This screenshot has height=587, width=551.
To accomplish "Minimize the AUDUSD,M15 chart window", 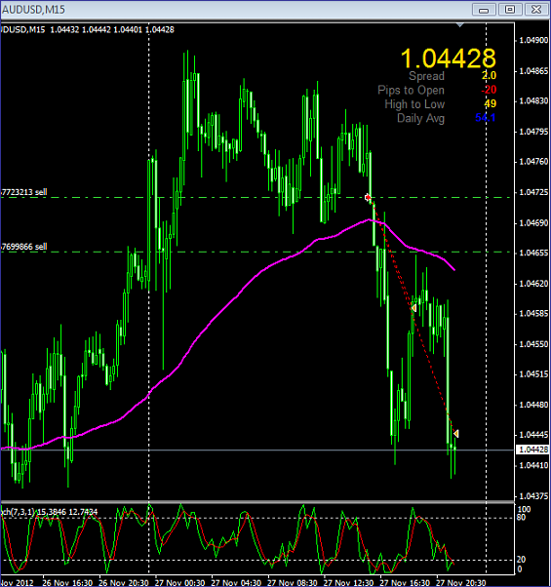I will click(x=484, y=10).
